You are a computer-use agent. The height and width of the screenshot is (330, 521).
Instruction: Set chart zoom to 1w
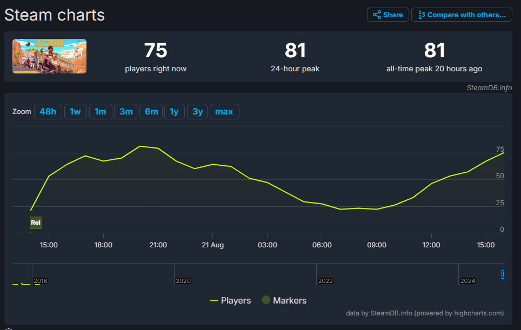(x=76, y=112)
